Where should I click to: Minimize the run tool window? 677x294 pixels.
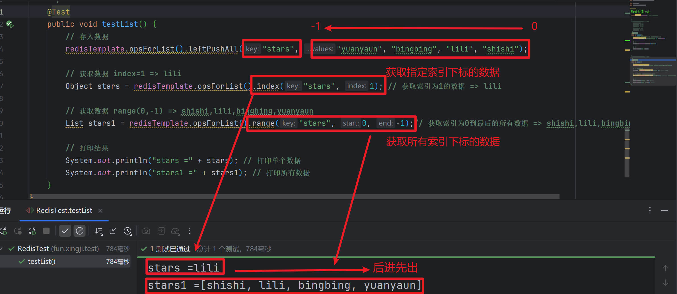click(x=664, y=211)
